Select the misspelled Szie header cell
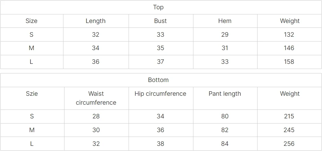This screenshot has width=322, height=151. 32,98
